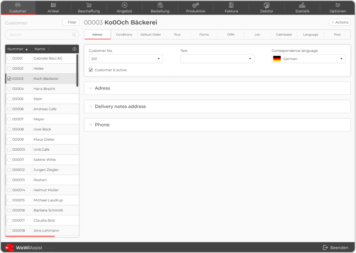Select customer Claudia Bolz

[x=44, y=220]
